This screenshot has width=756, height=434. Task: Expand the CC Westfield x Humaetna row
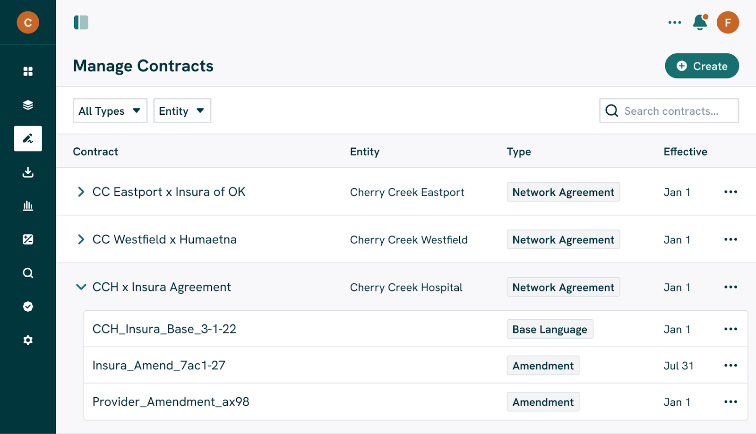(81, 239)
